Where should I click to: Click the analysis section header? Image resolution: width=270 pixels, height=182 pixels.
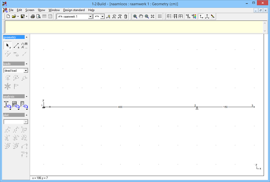tap(14, 97)
